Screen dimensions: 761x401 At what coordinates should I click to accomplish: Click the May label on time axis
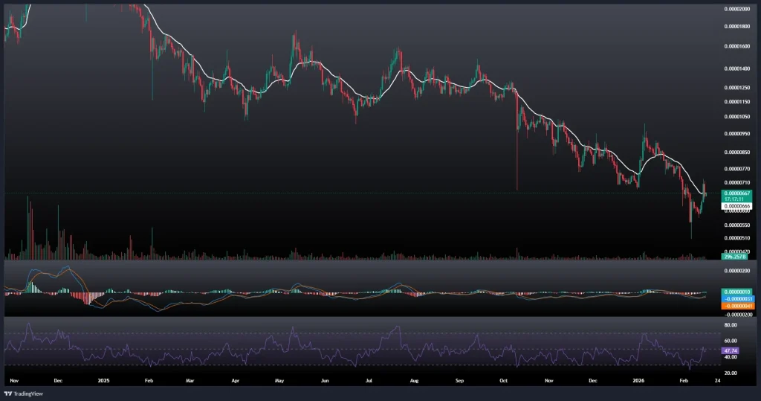click(279, 379)
